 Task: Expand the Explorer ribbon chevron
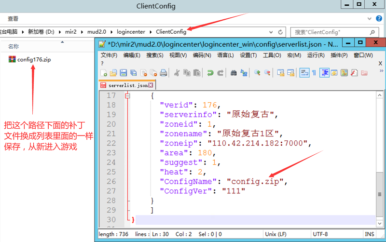pos(369,18)
